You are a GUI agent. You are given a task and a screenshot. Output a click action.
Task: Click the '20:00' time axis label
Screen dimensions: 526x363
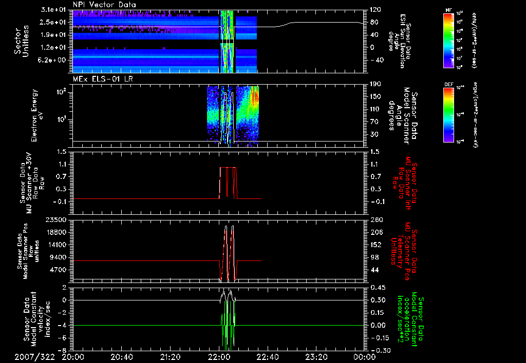(73, 357)
